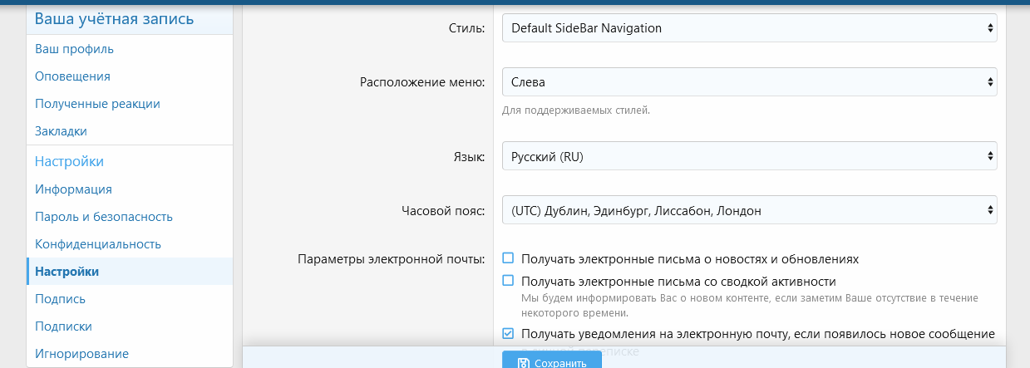Go to Конфиденциальность settings

tap(98, 244)
